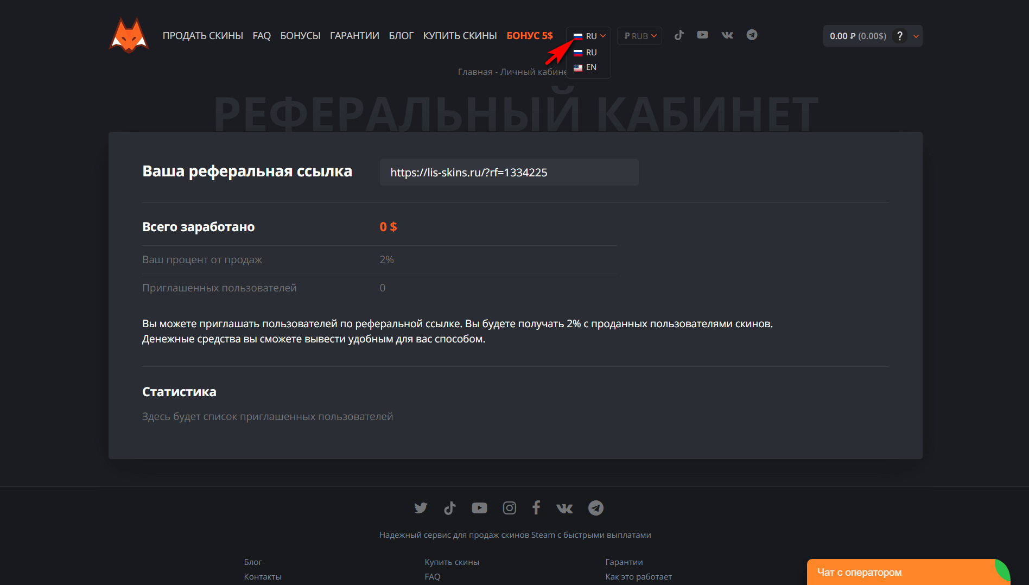Screen dimensions: 1029x585
Task: Open the footer Контакты link
Action: (263, 577)
